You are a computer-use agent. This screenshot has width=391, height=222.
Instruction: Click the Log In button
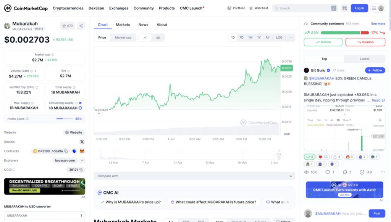point(359,8)
